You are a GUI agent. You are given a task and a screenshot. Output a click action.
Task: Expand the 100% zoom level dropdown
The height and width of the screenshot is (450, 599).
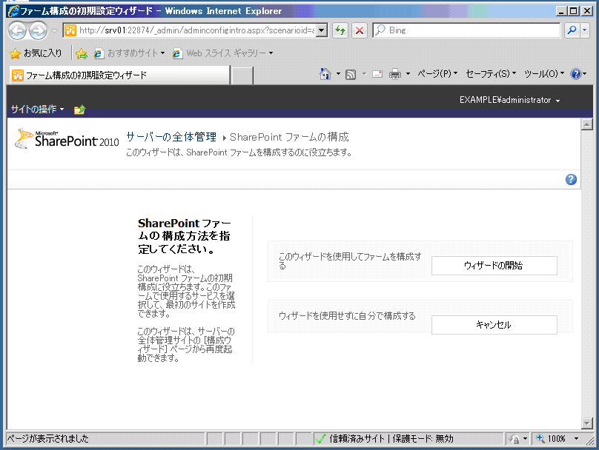tap(576, 439)
